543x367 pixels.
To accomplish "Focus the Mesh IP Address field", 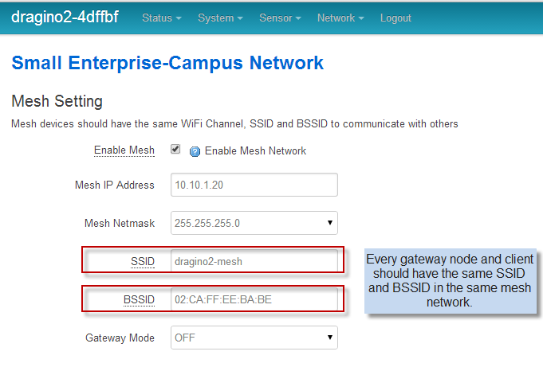I will click(x=254, y=185).
